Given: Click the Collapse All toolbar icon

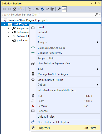Looking at the screenshot, I should pyautogui.click(x=47, y=9).
